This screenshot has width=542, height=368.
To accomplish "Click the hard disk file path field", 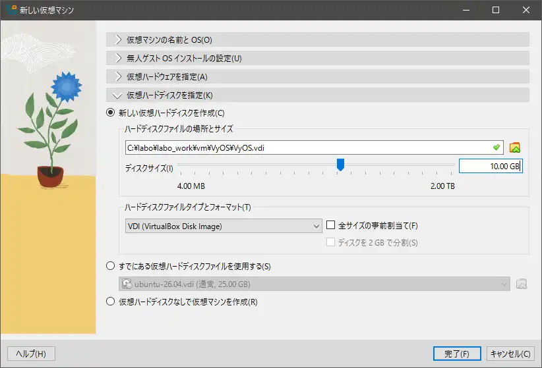I will pyautogui.click(x=315, y=147).
